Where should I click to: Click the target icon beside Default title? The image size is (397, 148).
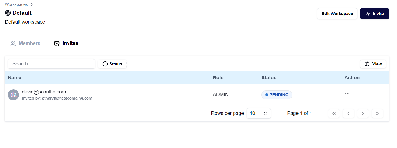point(8,13)
